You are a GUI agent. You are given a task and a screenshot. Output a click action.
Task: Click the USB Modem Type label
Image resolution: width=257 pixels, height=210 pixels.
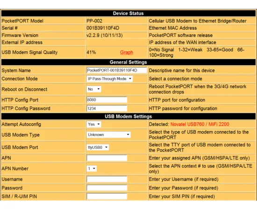21,135
